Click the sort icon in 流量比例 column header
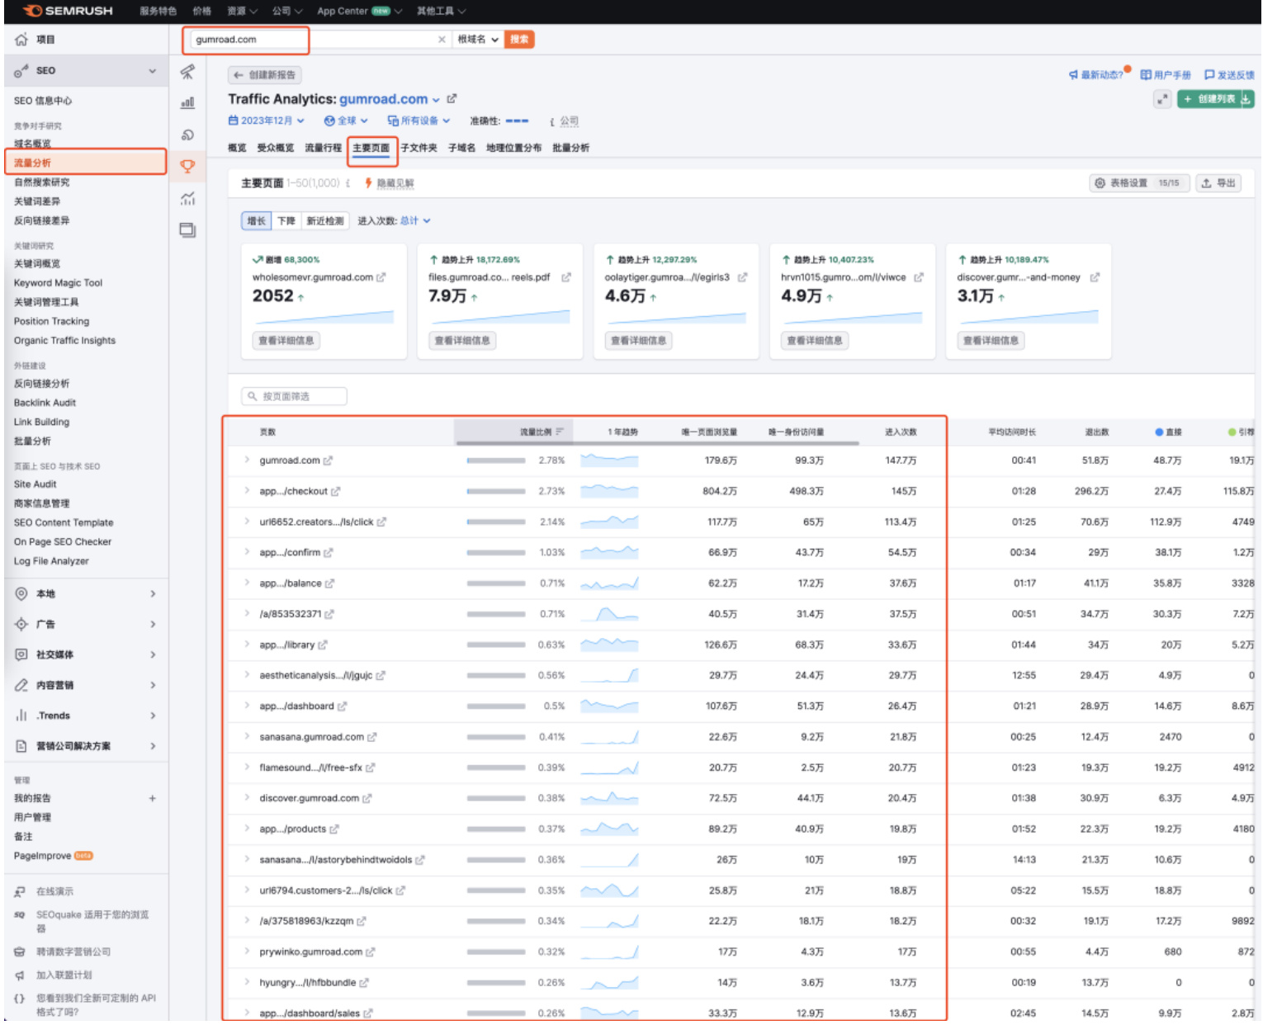 coord(560,432)
